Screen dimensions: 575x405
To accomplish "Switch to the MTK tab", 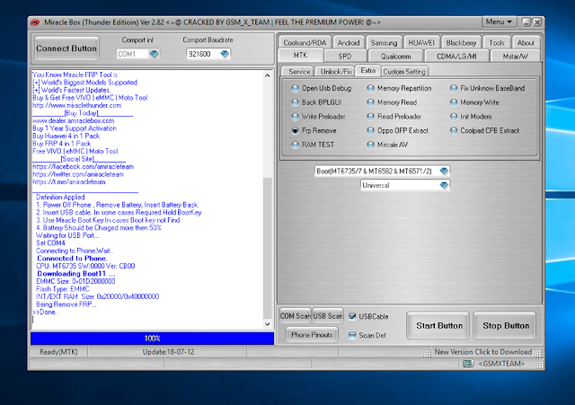I will 300,56.
